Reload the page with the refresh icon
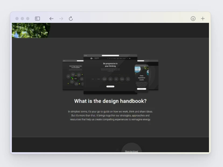Screen dimensions: 223x167 [71, 19]
